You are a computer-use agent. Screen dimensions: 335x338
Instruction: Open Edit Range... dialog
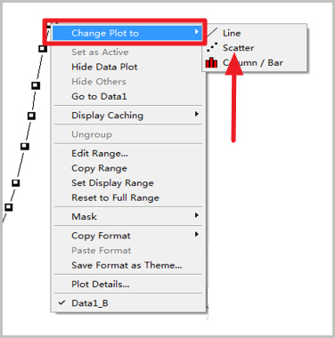(100, 154)
